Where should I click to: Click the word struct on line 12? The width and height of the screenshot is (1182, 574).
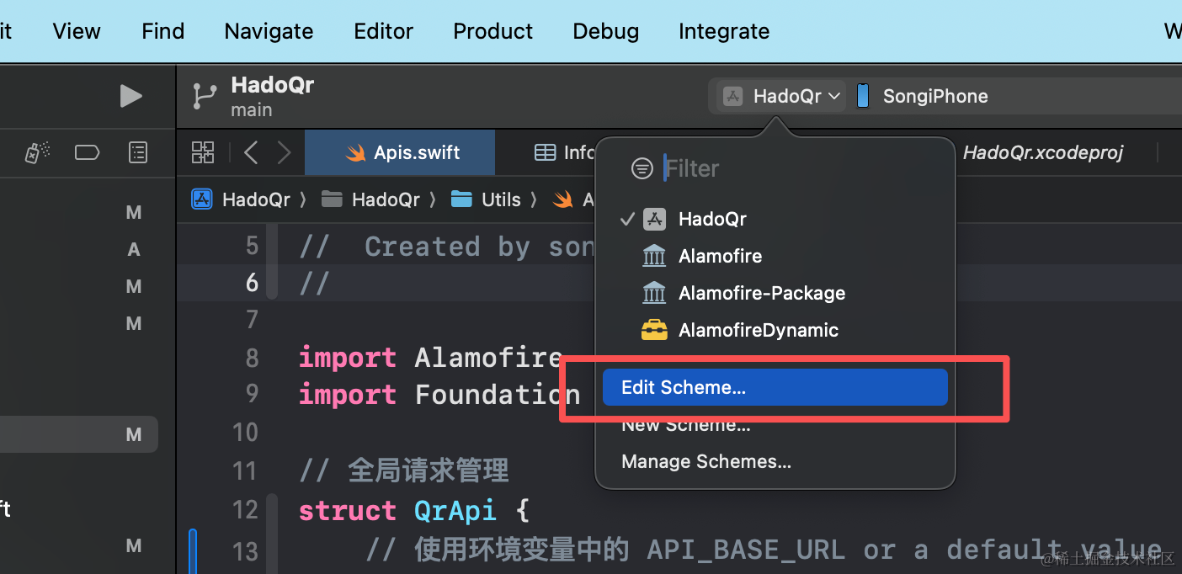click(347, 511)
